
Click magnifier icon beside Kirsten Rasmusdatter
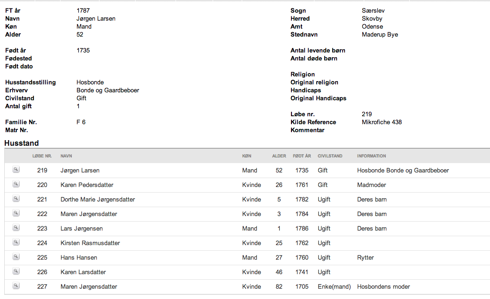(x=16, y=242)
